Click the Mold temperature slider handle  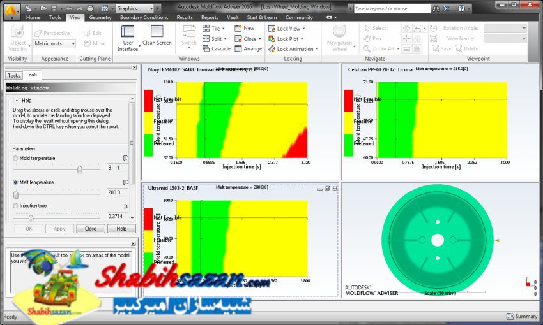tap(80, 170)
